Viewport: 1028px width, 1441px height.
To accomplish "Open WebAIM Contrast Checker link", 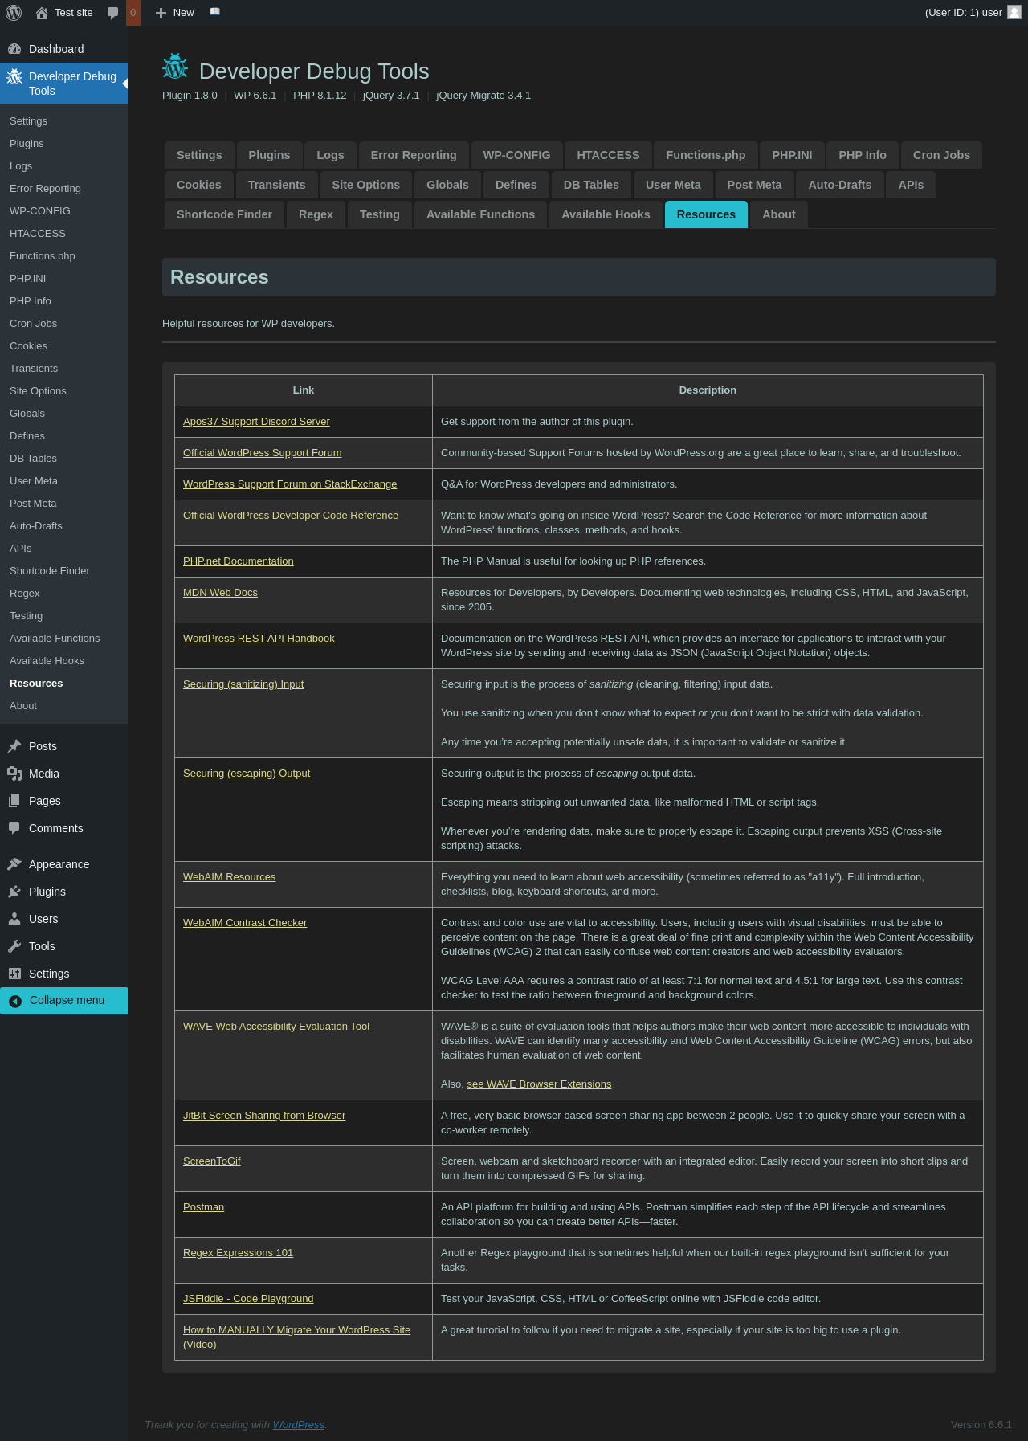I will pyautogui.click(x=245, y=923).
